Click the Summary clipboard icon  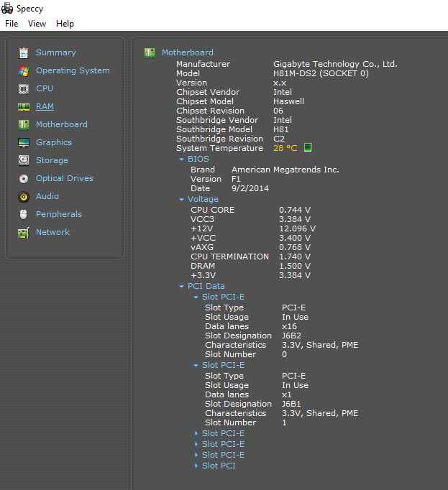pyautogui.click(x=24, y=53)
